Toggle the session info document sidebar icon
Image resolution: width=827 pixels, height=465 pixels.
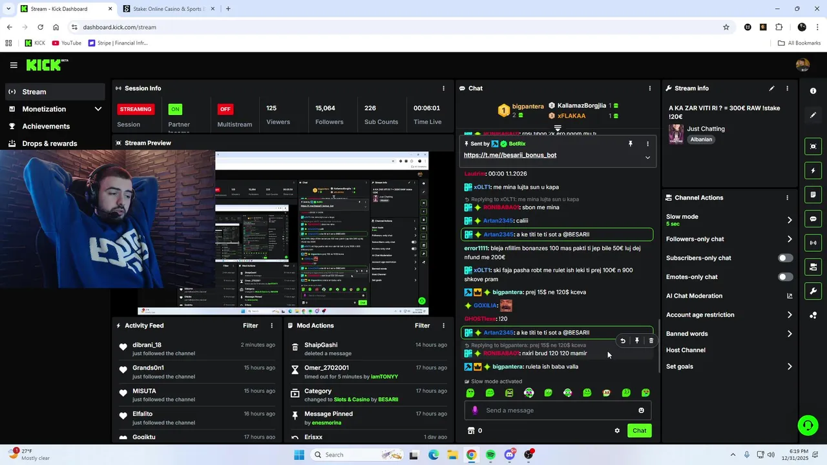pyautogui.click(x=813, y=194)
